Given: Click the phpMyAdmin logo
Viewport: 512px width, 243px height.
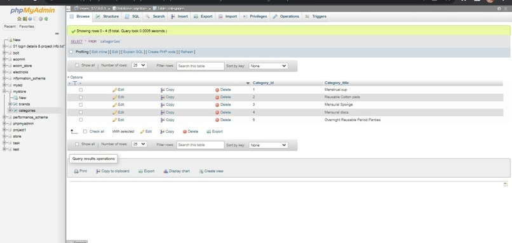Looking at the screenshot, I should [x=32, y=10].
